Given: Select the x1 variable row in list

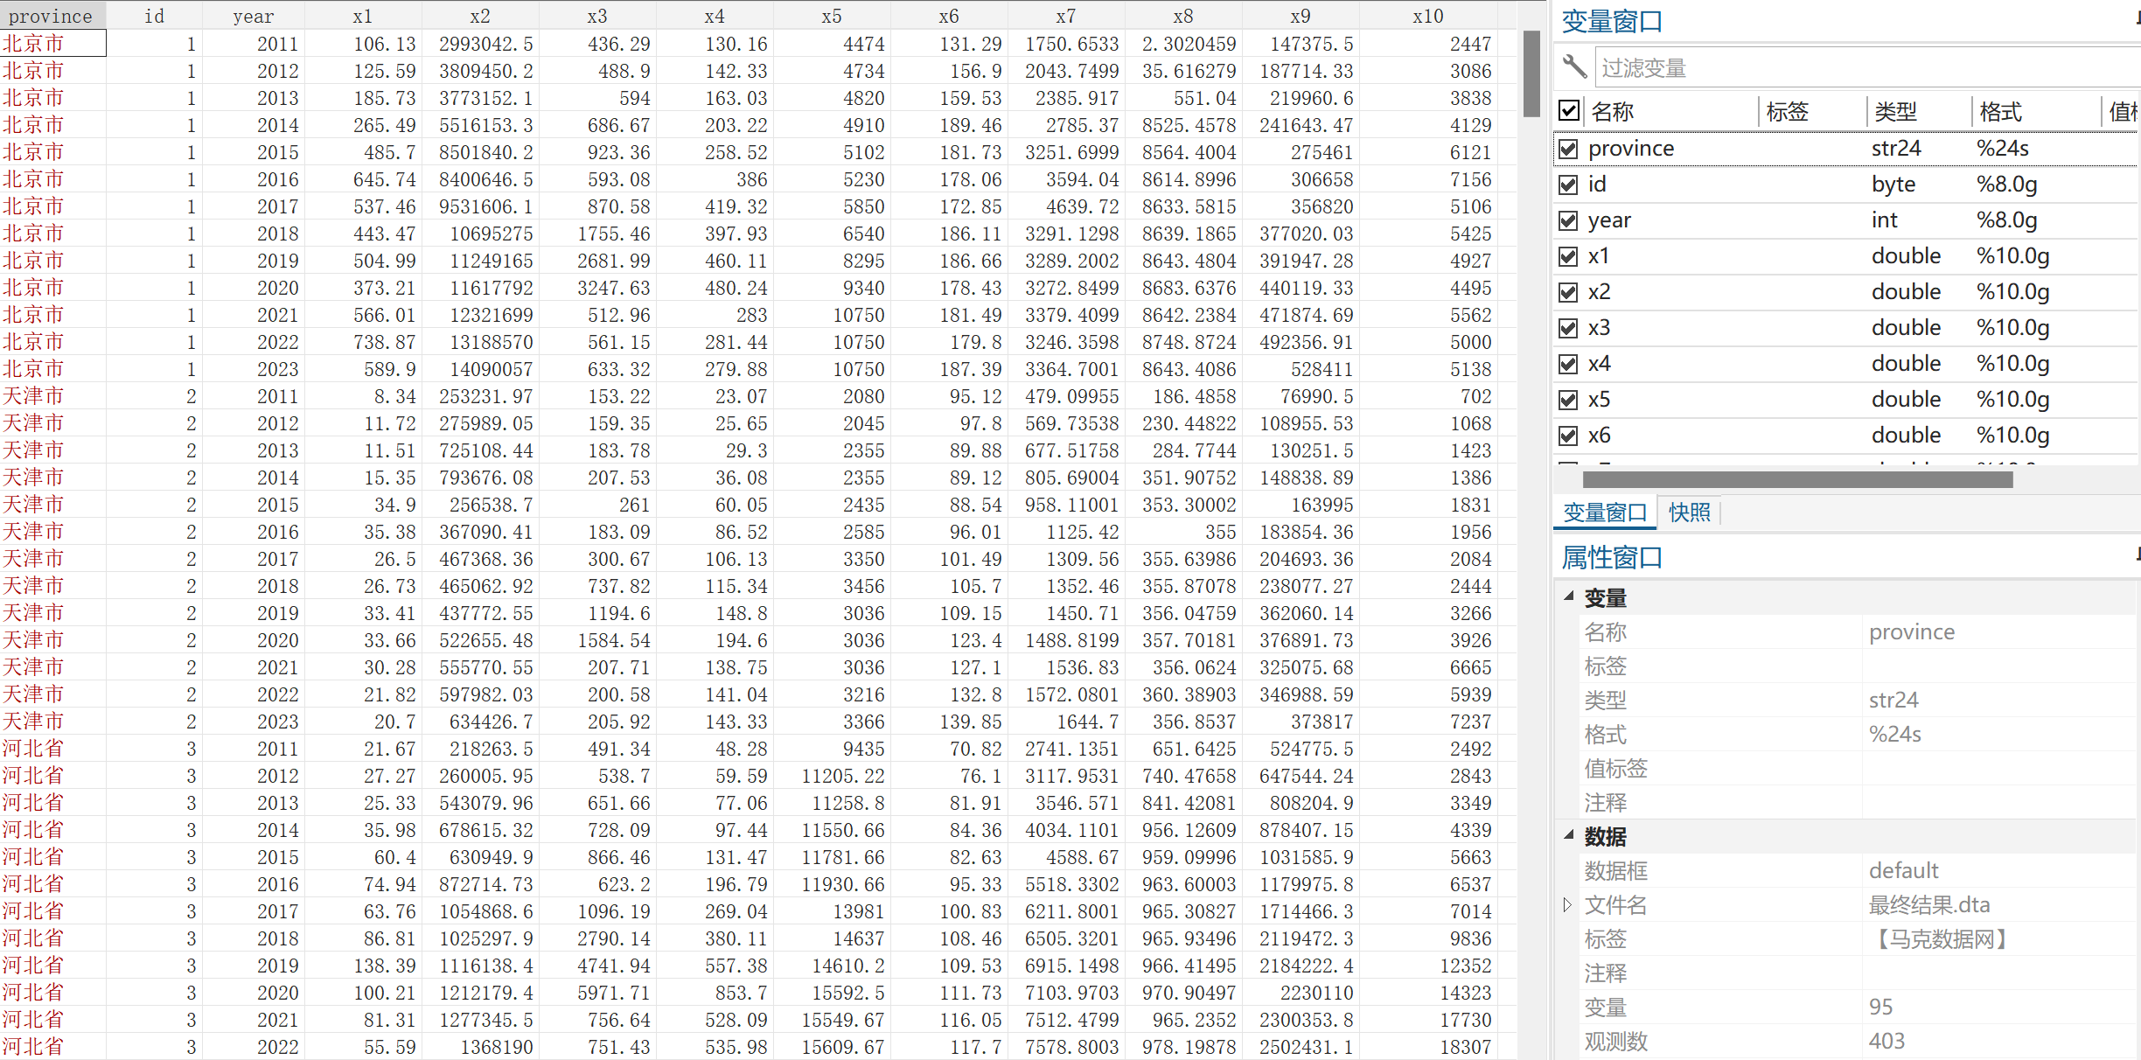Looking at the screenshot, I should (1600, 256).
